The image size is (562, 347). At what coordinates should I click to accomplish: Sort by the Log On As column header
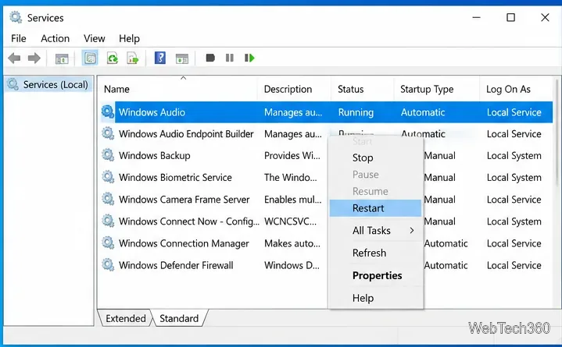tap(516, 89)
